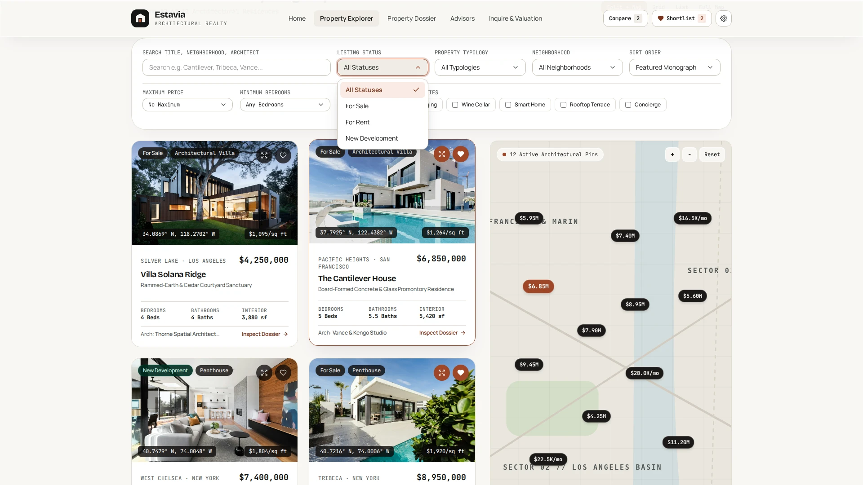863x485 pixels.
Task: Click compare icon on Tribeca penthouse card
Action: pos(442,373)
